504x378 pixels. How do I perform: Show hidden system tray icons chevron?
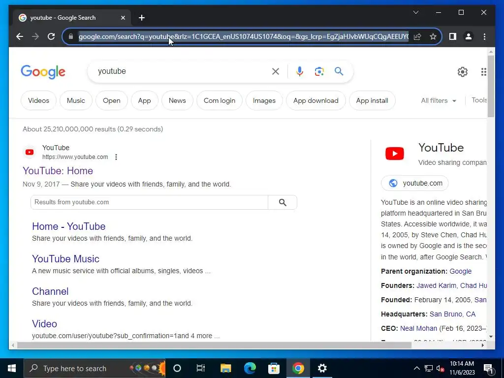pyautogui.click(x=416, y=368)
